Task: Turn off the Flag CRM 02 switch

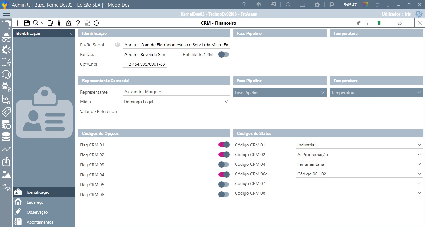Action: click(x=224, y=155)
